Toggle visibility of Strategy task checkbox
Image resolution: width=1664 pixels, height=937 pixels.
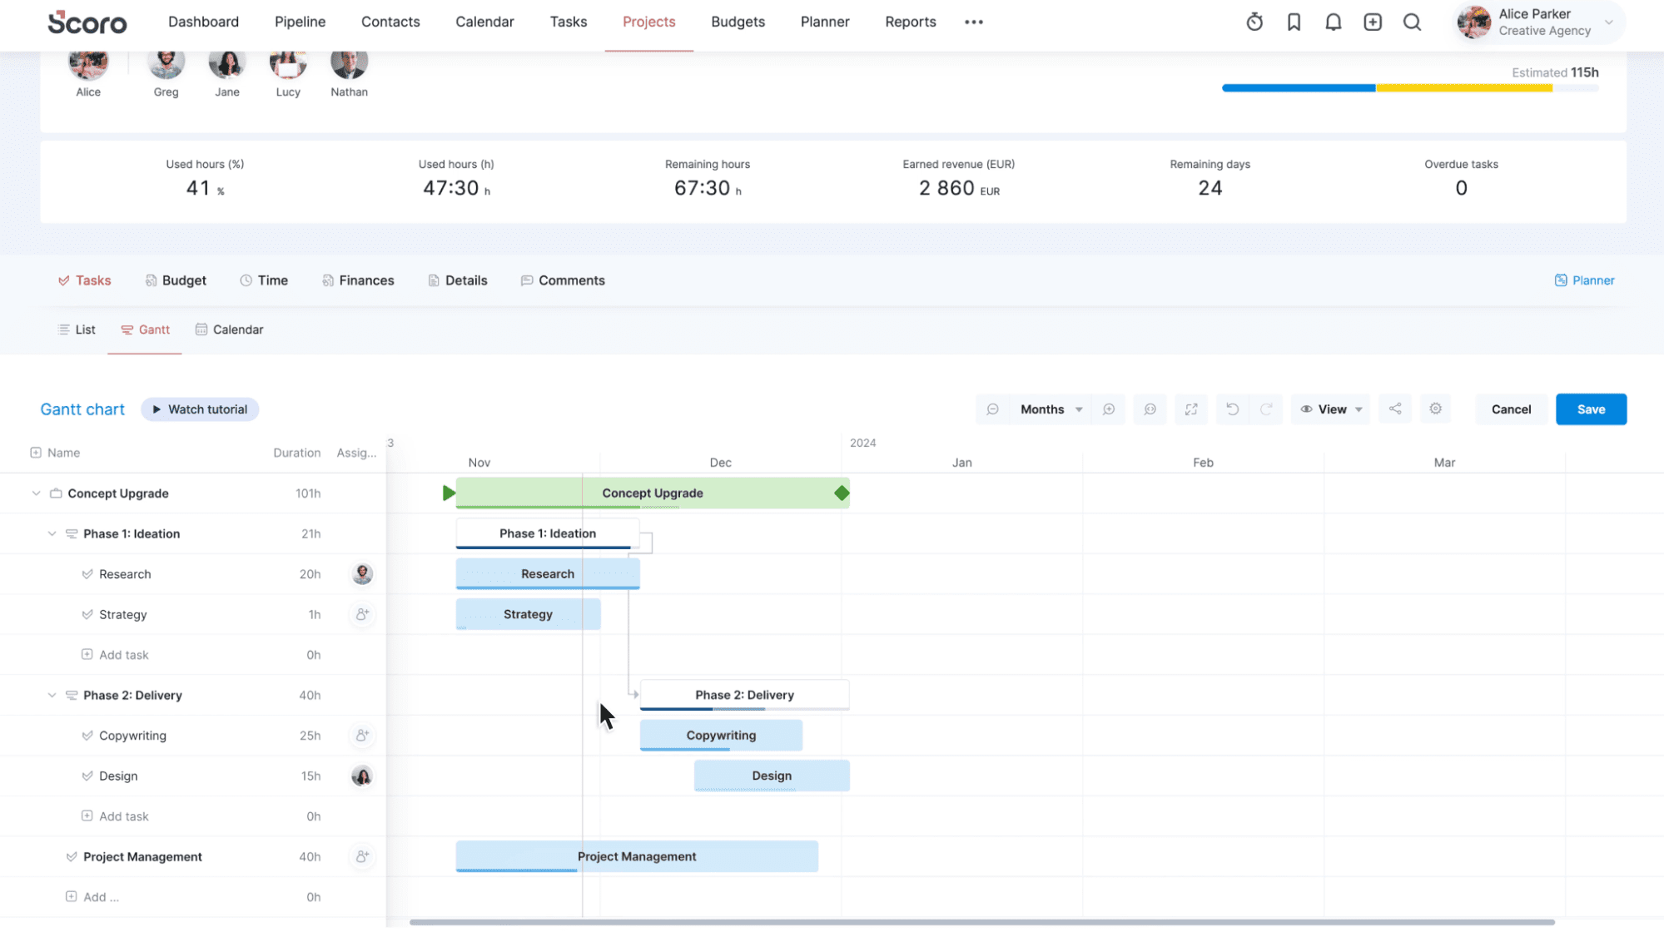87,613
